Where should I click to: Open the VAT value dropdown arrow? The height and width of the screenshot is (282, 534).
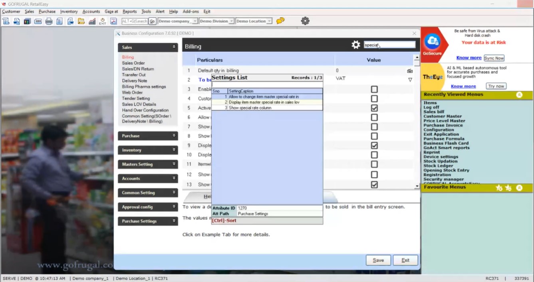pos(410,80)
